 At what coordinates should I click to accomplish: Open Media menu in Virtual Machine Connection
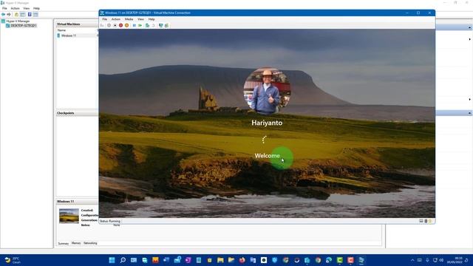129,19
